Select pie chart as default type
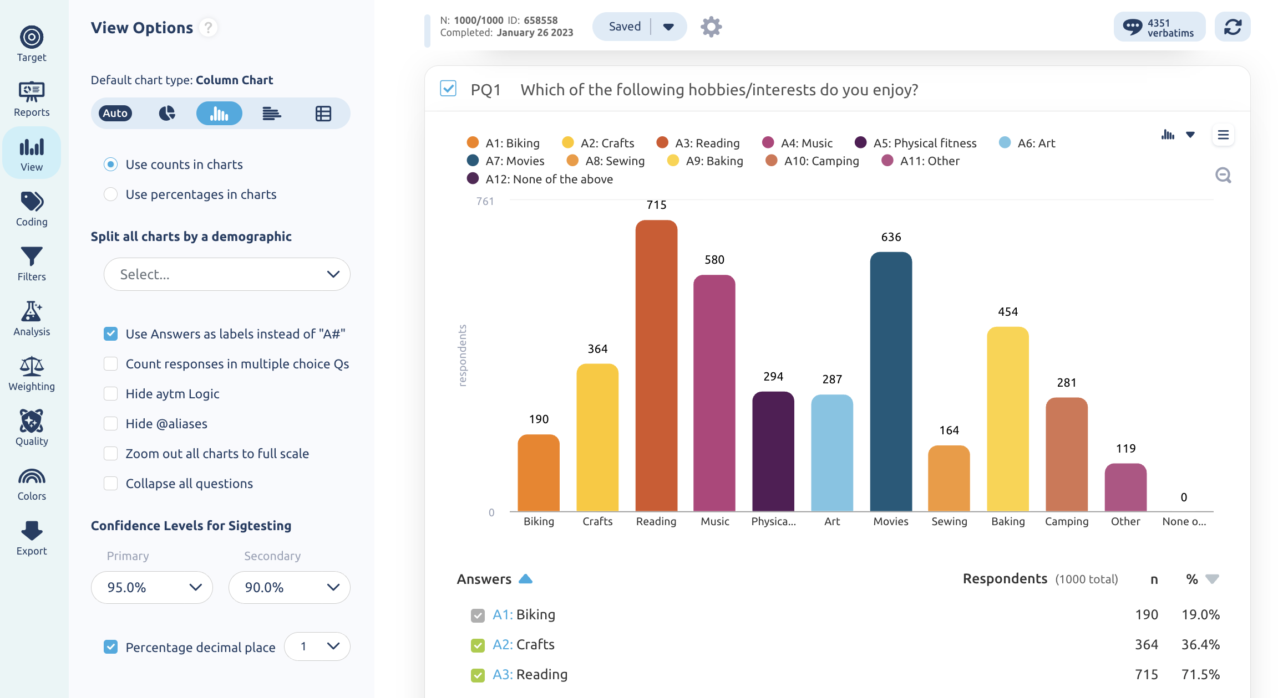The width and height of the screenshot is (1278, 698). coord(167,114)
